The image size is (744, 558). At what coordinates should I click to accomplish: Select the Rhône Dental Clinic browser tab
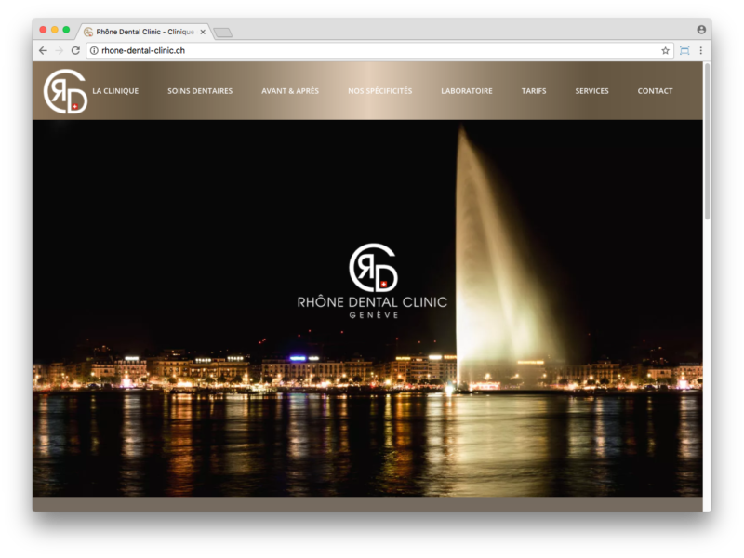[x=141, y=32]
